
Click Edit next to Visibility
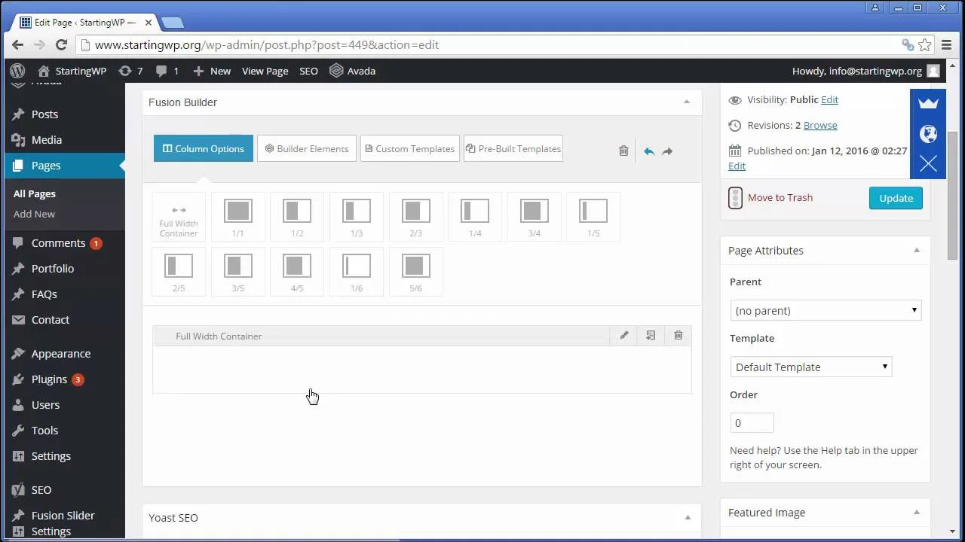(829, 99)
